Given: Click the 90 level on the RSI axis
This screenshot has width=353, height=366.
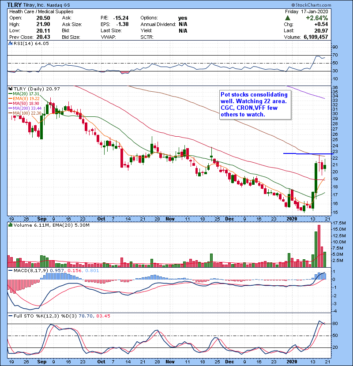Looking at the screenshot, I should pyautogui.click(x=335, y=47).
